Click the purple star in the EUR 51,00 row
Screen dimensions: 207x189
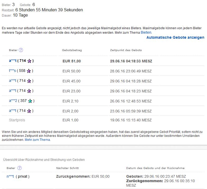click(29, 61)
